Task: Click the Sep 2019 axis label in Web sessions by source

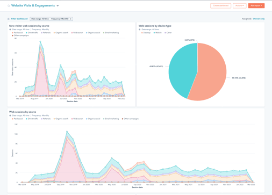Action: [x=60, y=185]
